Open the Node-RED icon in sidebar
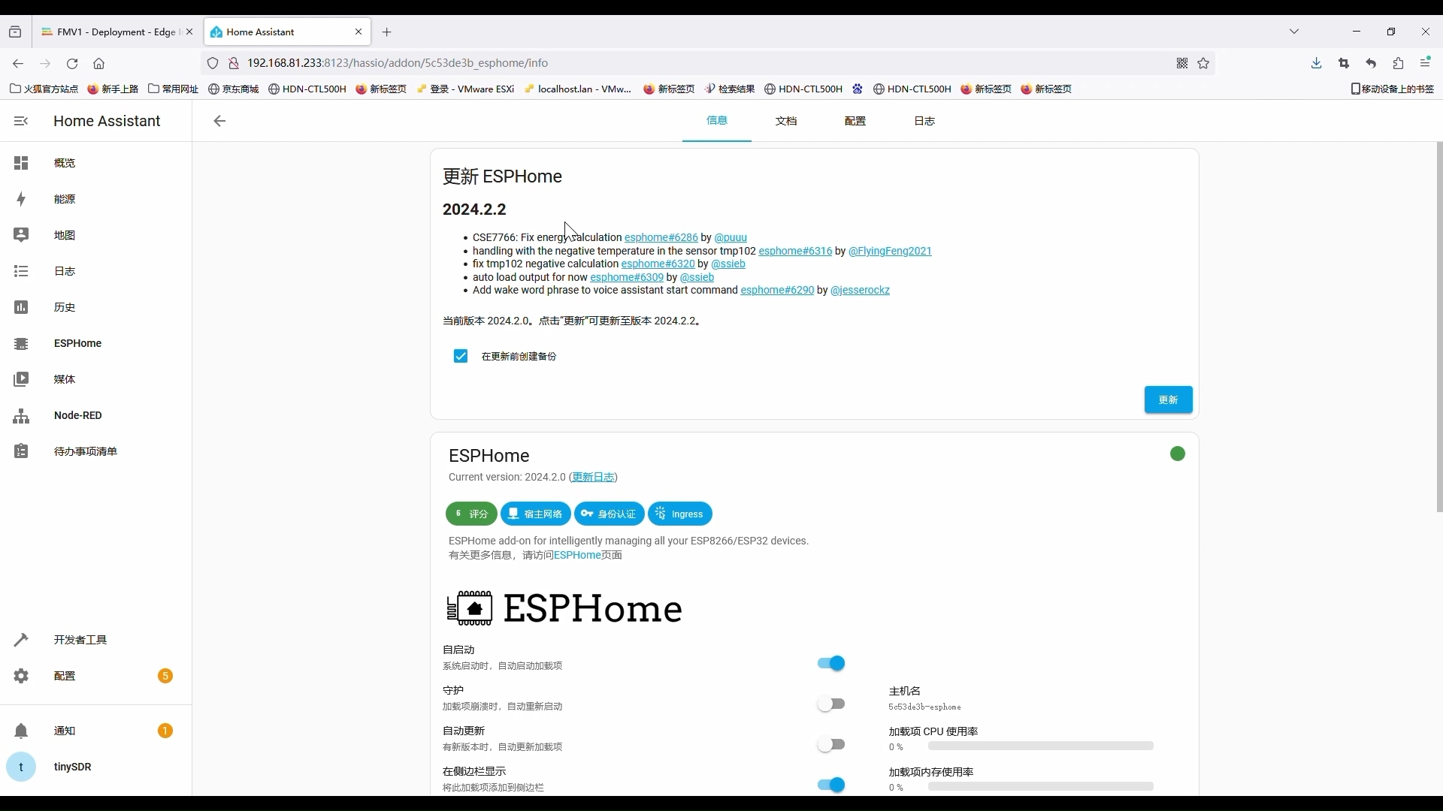The image size is (1443, 811). click(21, 415)
